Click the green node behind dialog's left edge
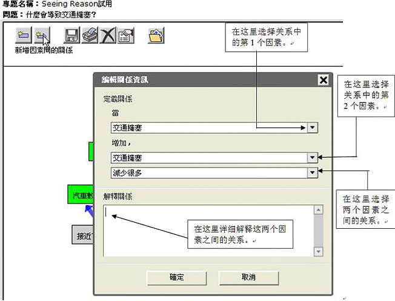The image size is (395, 301). click(x=91, y=150)
